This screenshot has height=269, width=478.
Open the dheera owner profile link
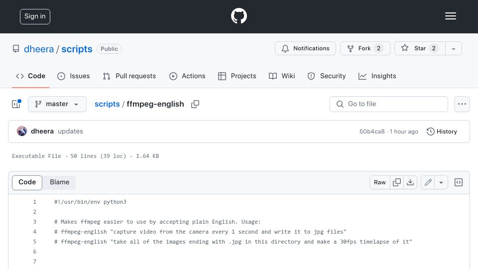point(39,49)
